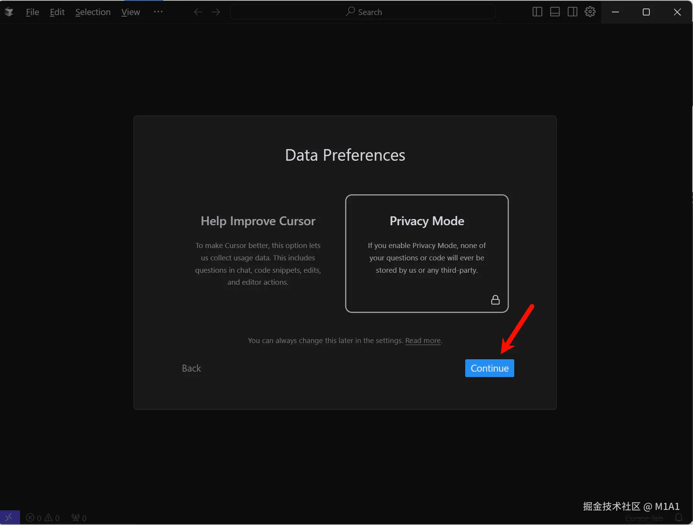Open notifications bell in status bar
The height and width of the screenshot is (525, 693).
tap(678, 518)
